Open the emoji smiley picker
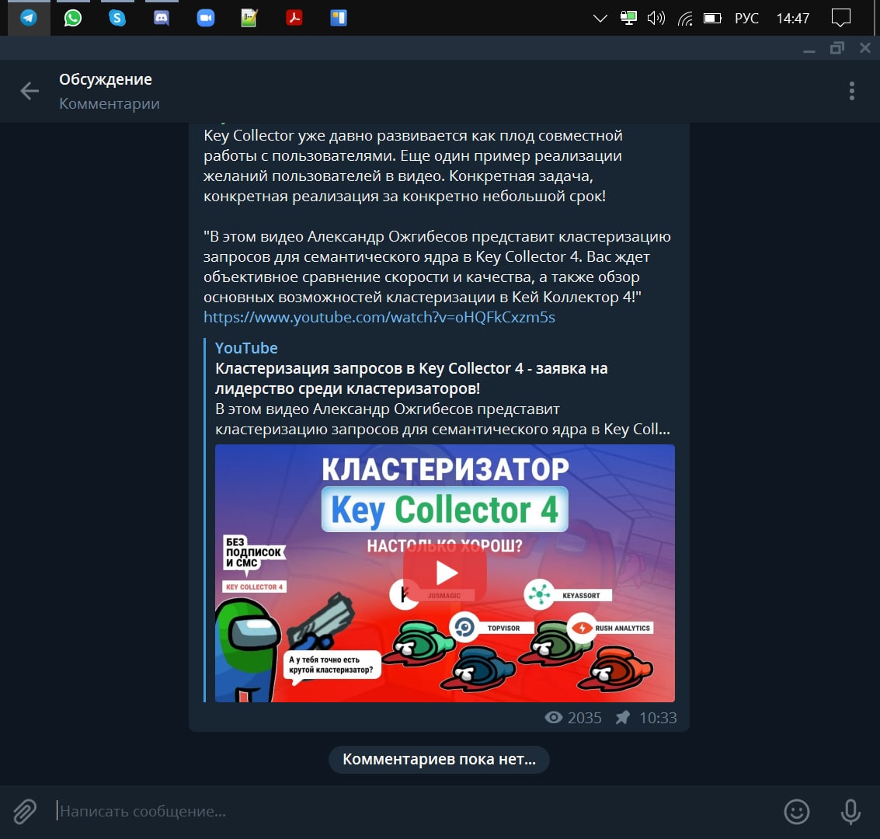Image resolution: width=880 pixels, height=839 pixels. pyautogui.click(x=796, y=812)
